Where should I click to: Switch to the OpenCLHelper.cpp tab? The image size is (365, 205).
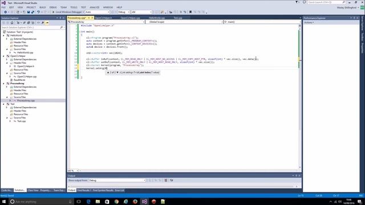(x=131, y=18)
